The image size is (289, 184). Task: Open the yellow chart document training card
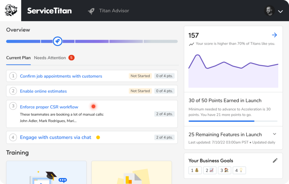[x=131, y=172]
